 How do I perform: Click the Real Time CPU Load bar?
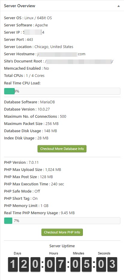pos(62,91)
